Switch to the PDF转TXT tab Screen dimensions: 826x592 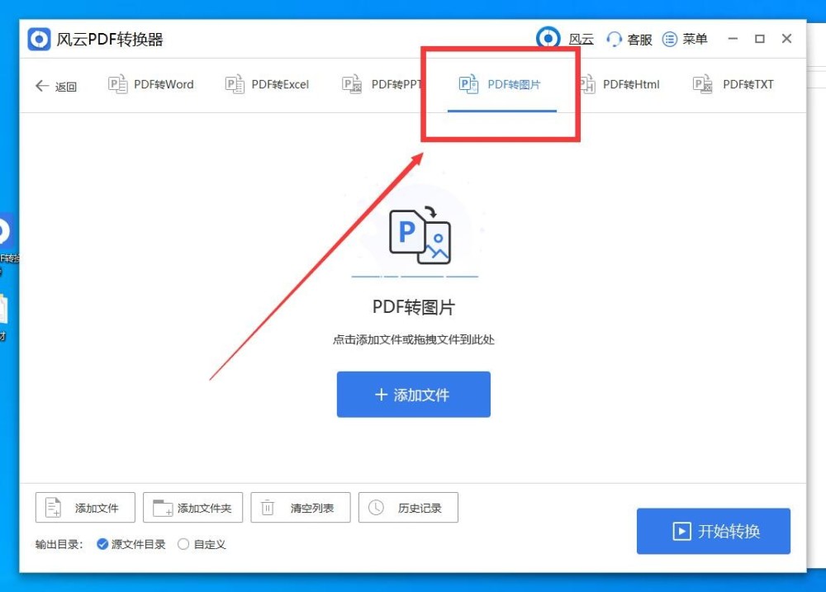click(x=733, y=84)
